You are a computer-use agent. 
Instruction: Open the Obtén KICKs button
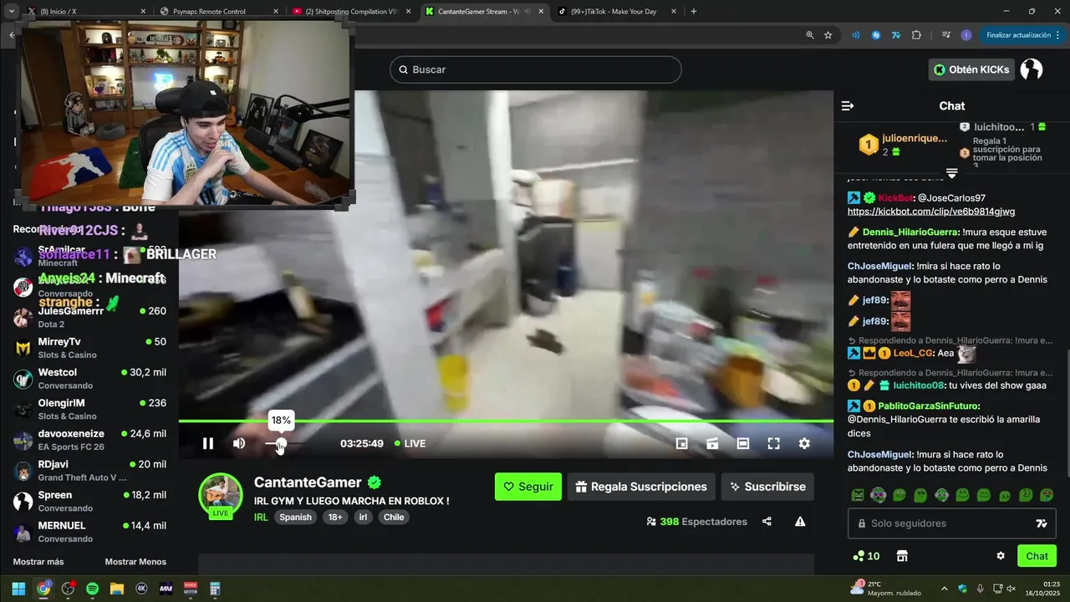(x=971, y=69)
